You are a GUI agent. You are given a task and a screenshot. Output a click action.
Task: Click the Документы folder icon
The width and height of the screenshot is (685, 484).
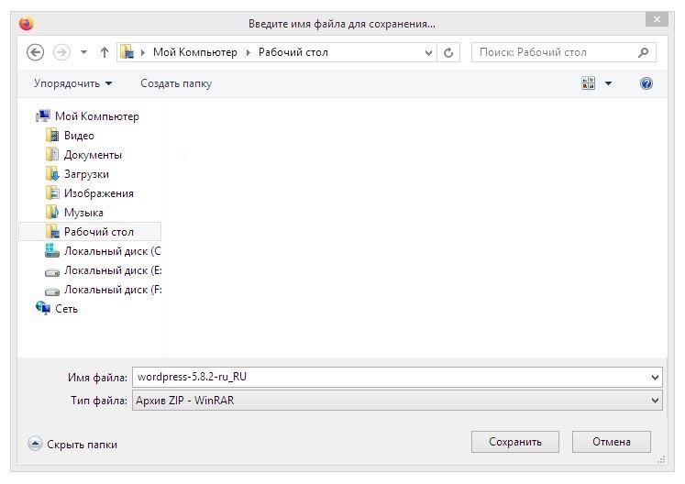[52, 154]
